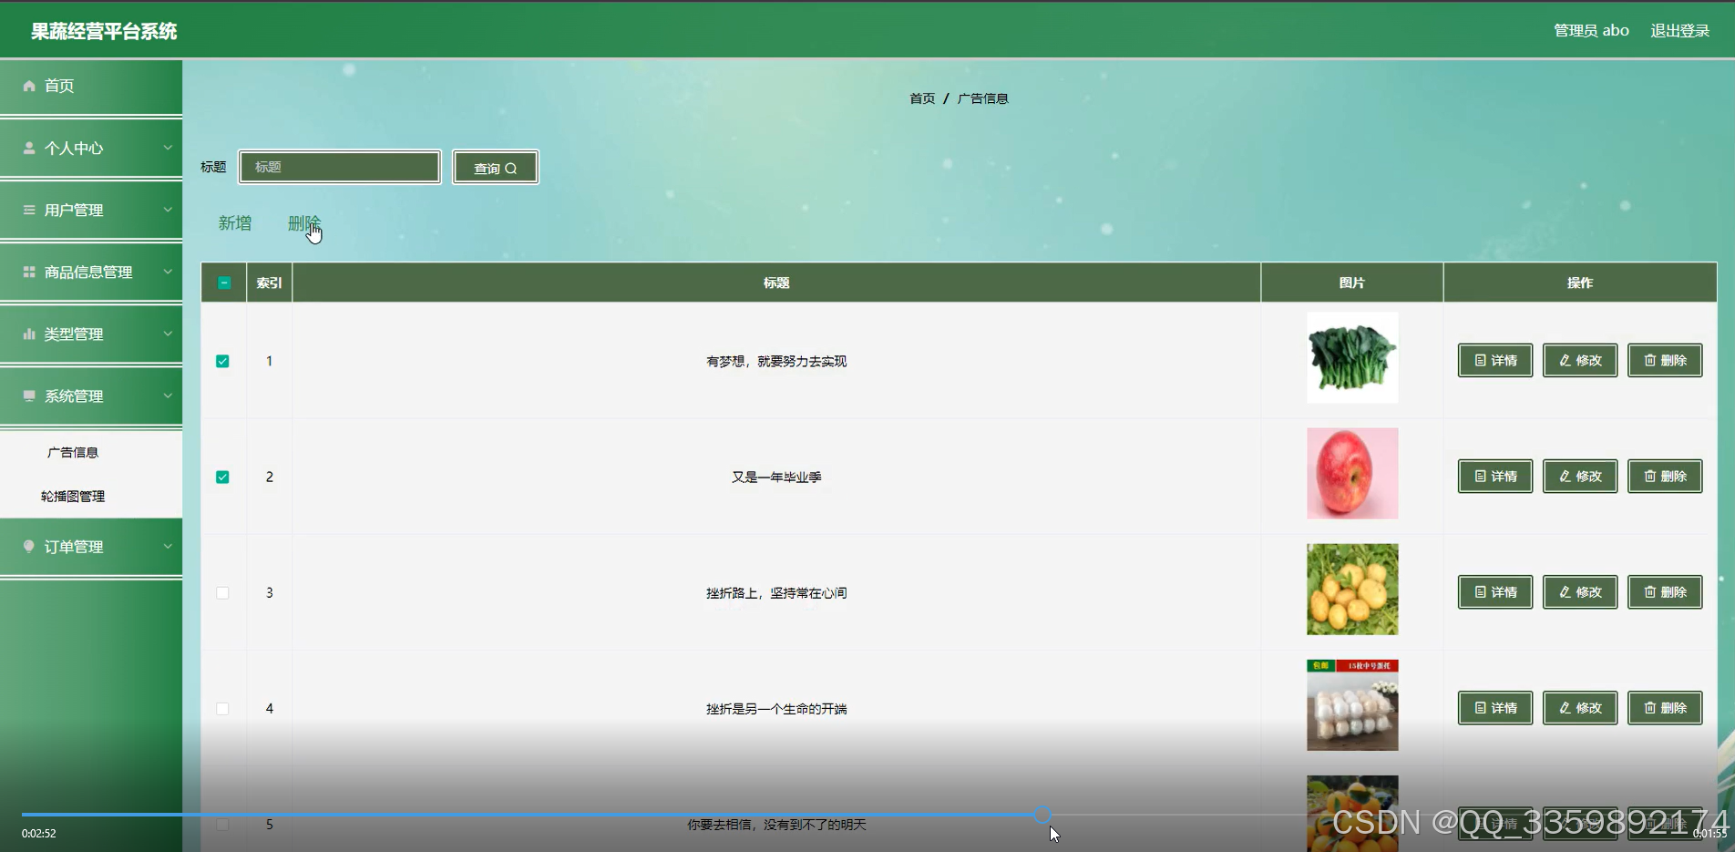Viewport: 1735px width, 852px height.
Task: Click the 广告信息 breadcrumb text
Action: 982,98
